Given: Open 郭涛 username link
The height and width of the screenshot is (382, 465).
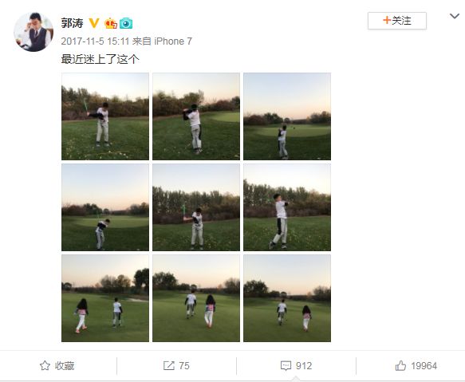Looking at the screenshot, I should click(x=72, y=23).
